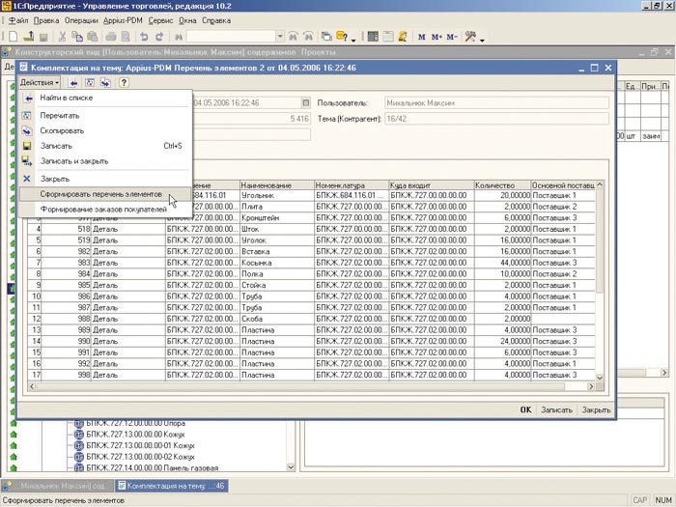Click the blue X icon beside Закрыть
This screenshot has height=507, width=676.
27,179
